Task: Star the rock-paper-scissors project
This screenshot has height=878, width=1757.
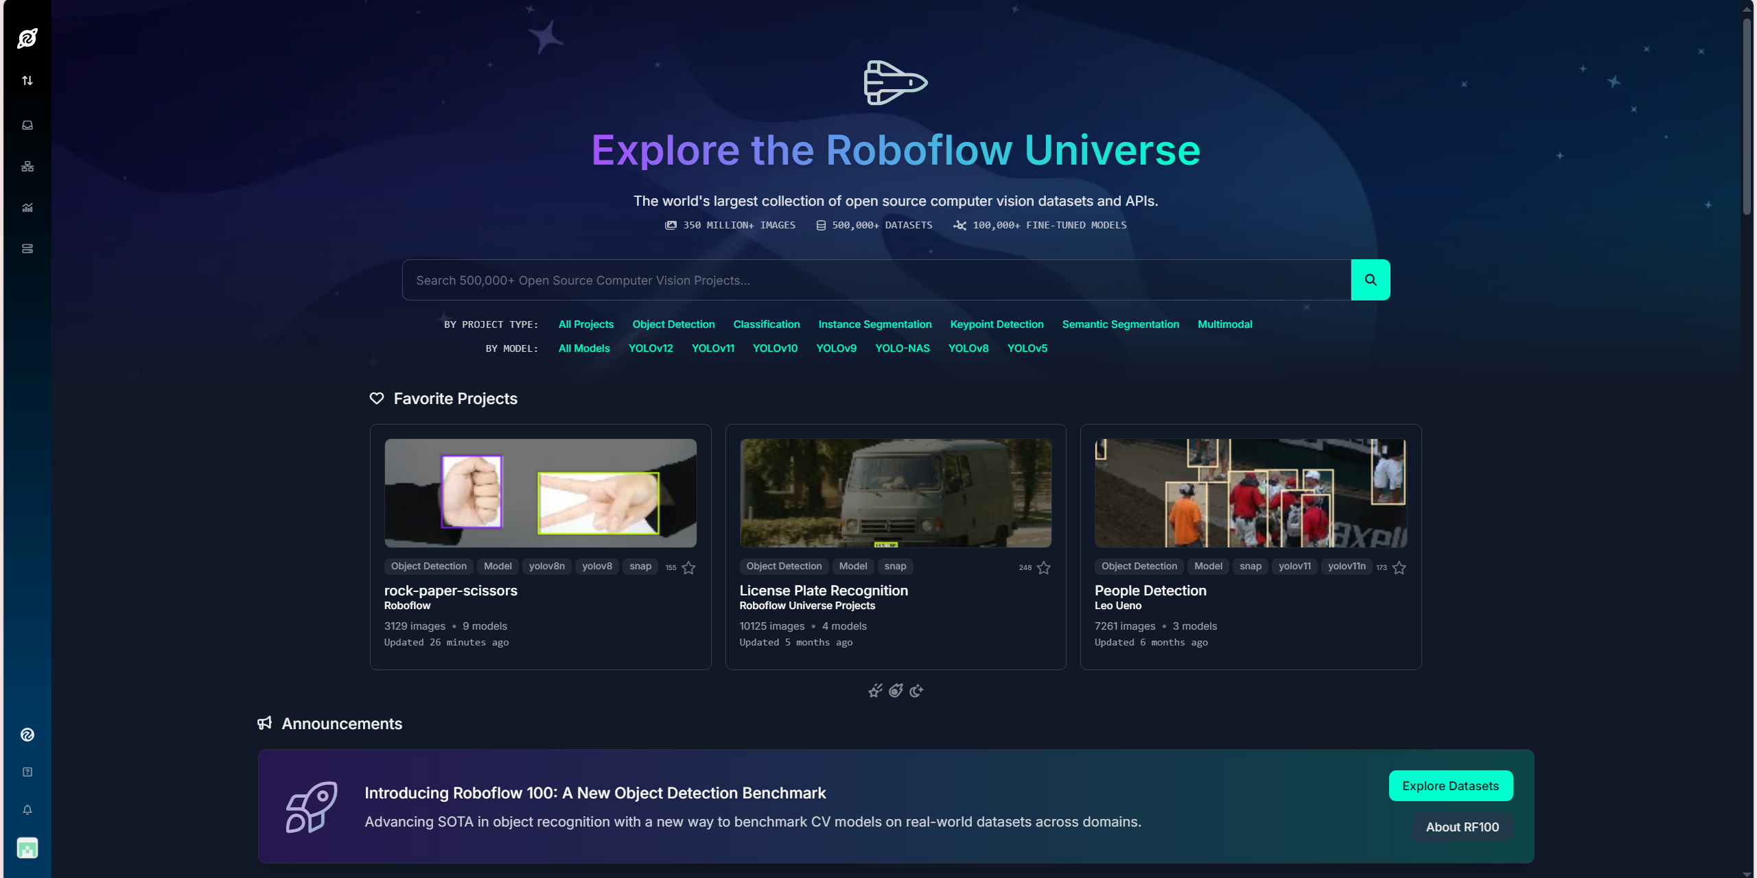Action: click(x=688, y=567)
